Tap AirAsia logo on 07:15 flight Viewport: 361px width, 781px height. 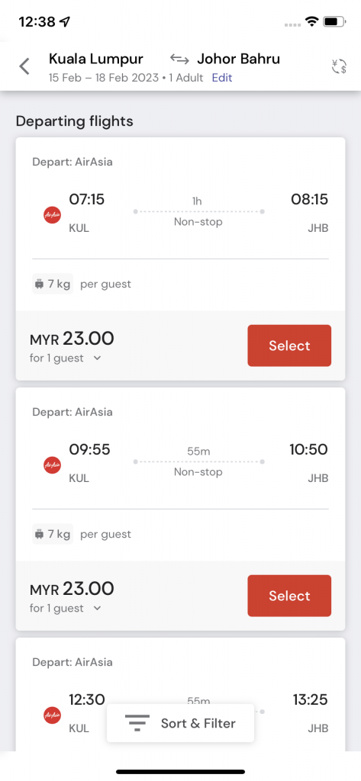coord(53,215)
